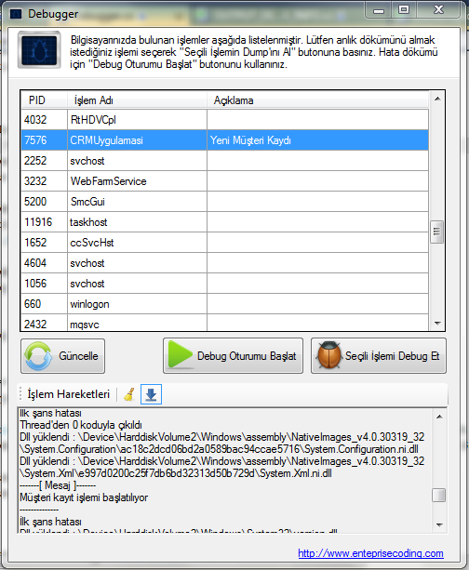Image resolution: width=469 pixels, height=570 pixels.
Task: Click the toolbar grip handle beside İşlem Hareketleri
Action: pyautogui.click(x=20, y=394)
